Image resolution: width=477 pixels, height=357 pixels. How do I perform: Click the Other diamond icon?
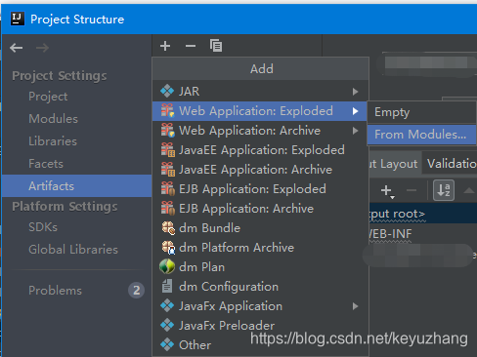167,345
